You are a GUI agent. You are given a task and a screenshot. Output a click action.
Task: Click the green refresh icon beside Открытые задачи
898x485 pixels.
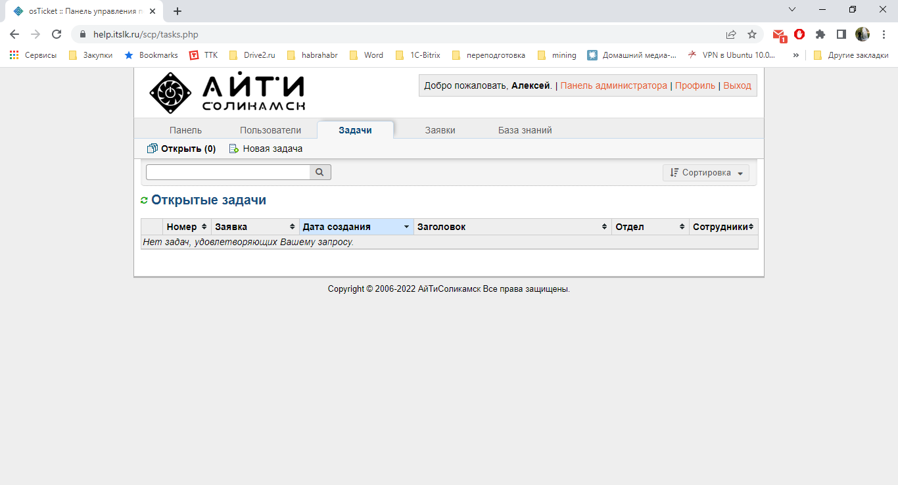(144, 200)
